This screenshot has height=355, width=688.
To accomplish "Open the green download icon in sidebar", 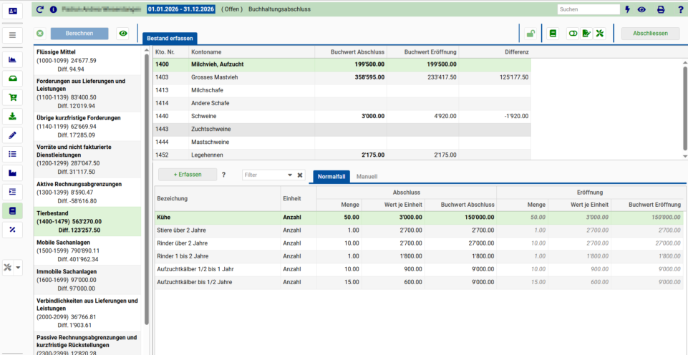I will (x=12, y=116).
